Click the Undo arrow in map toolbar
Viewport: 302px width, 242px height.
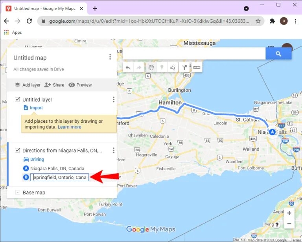(128, 67)
